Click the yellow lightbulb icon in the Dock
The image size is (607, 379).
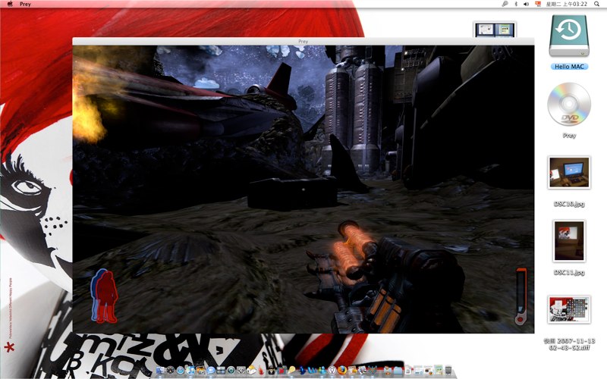(x=291, y=370)
